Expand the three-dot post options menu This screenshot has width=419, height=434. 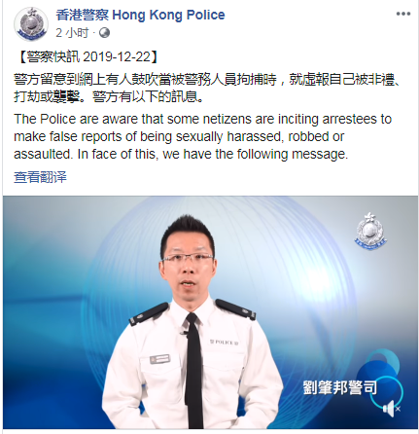coord(403,14)
